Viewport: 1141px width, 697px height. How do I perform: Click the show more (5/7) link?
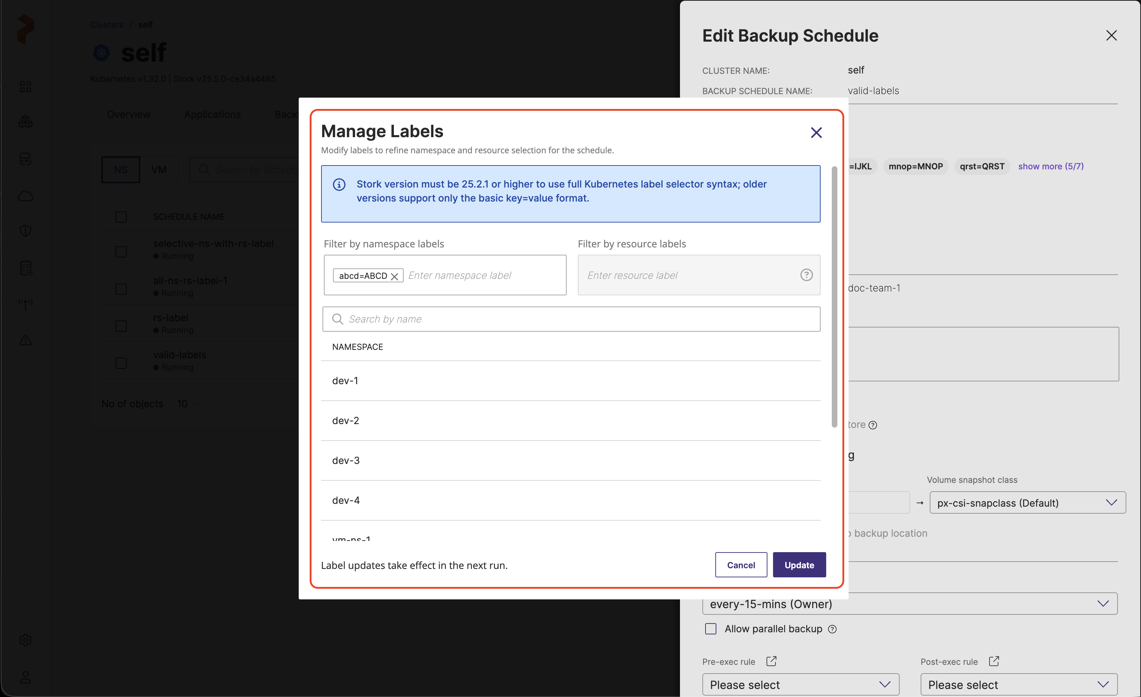1050,166
